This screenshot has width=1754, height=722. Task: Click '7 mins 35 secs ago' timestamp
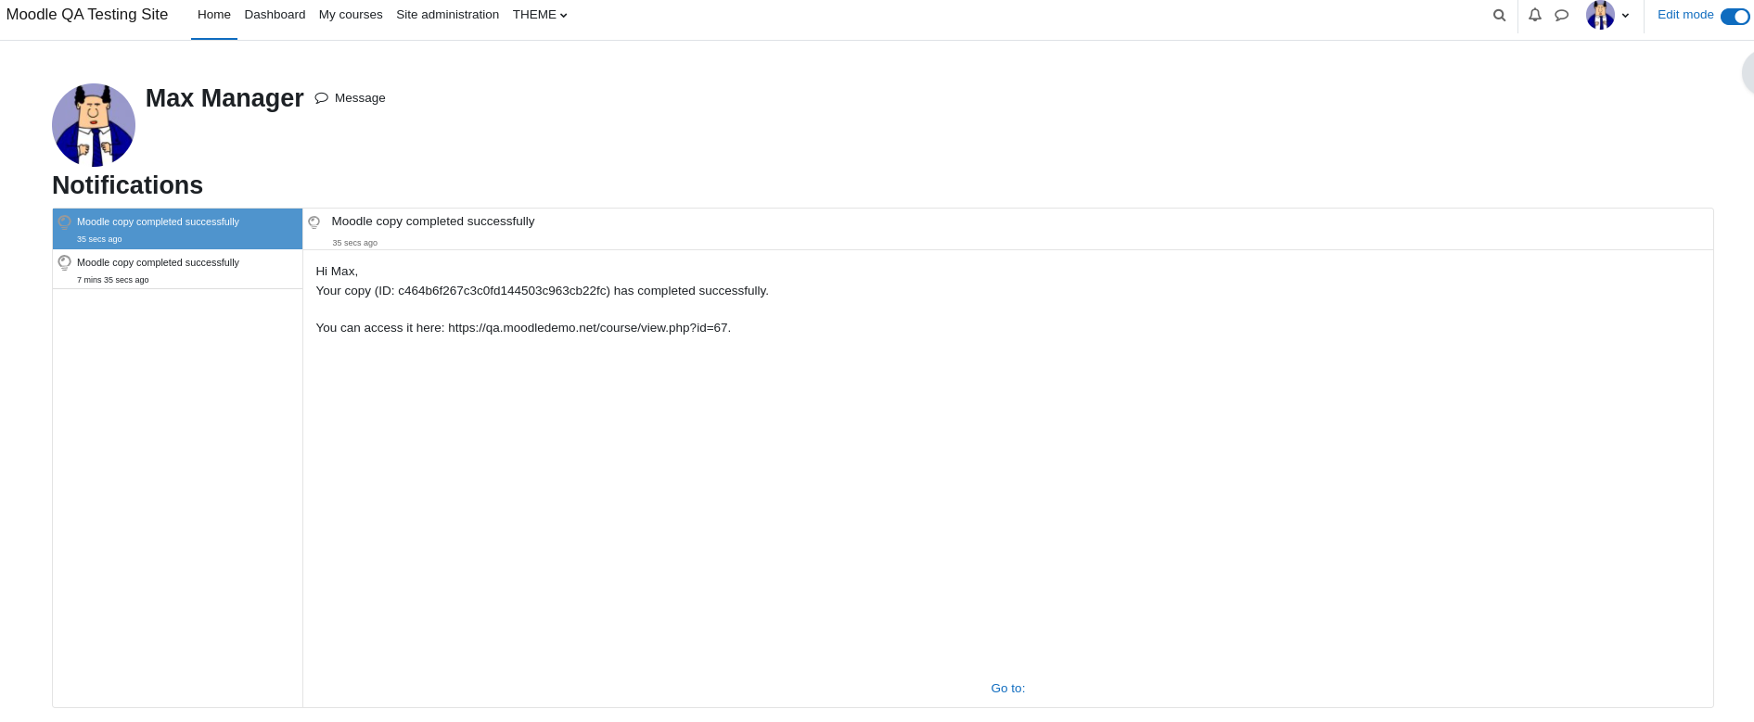(113, 280)
